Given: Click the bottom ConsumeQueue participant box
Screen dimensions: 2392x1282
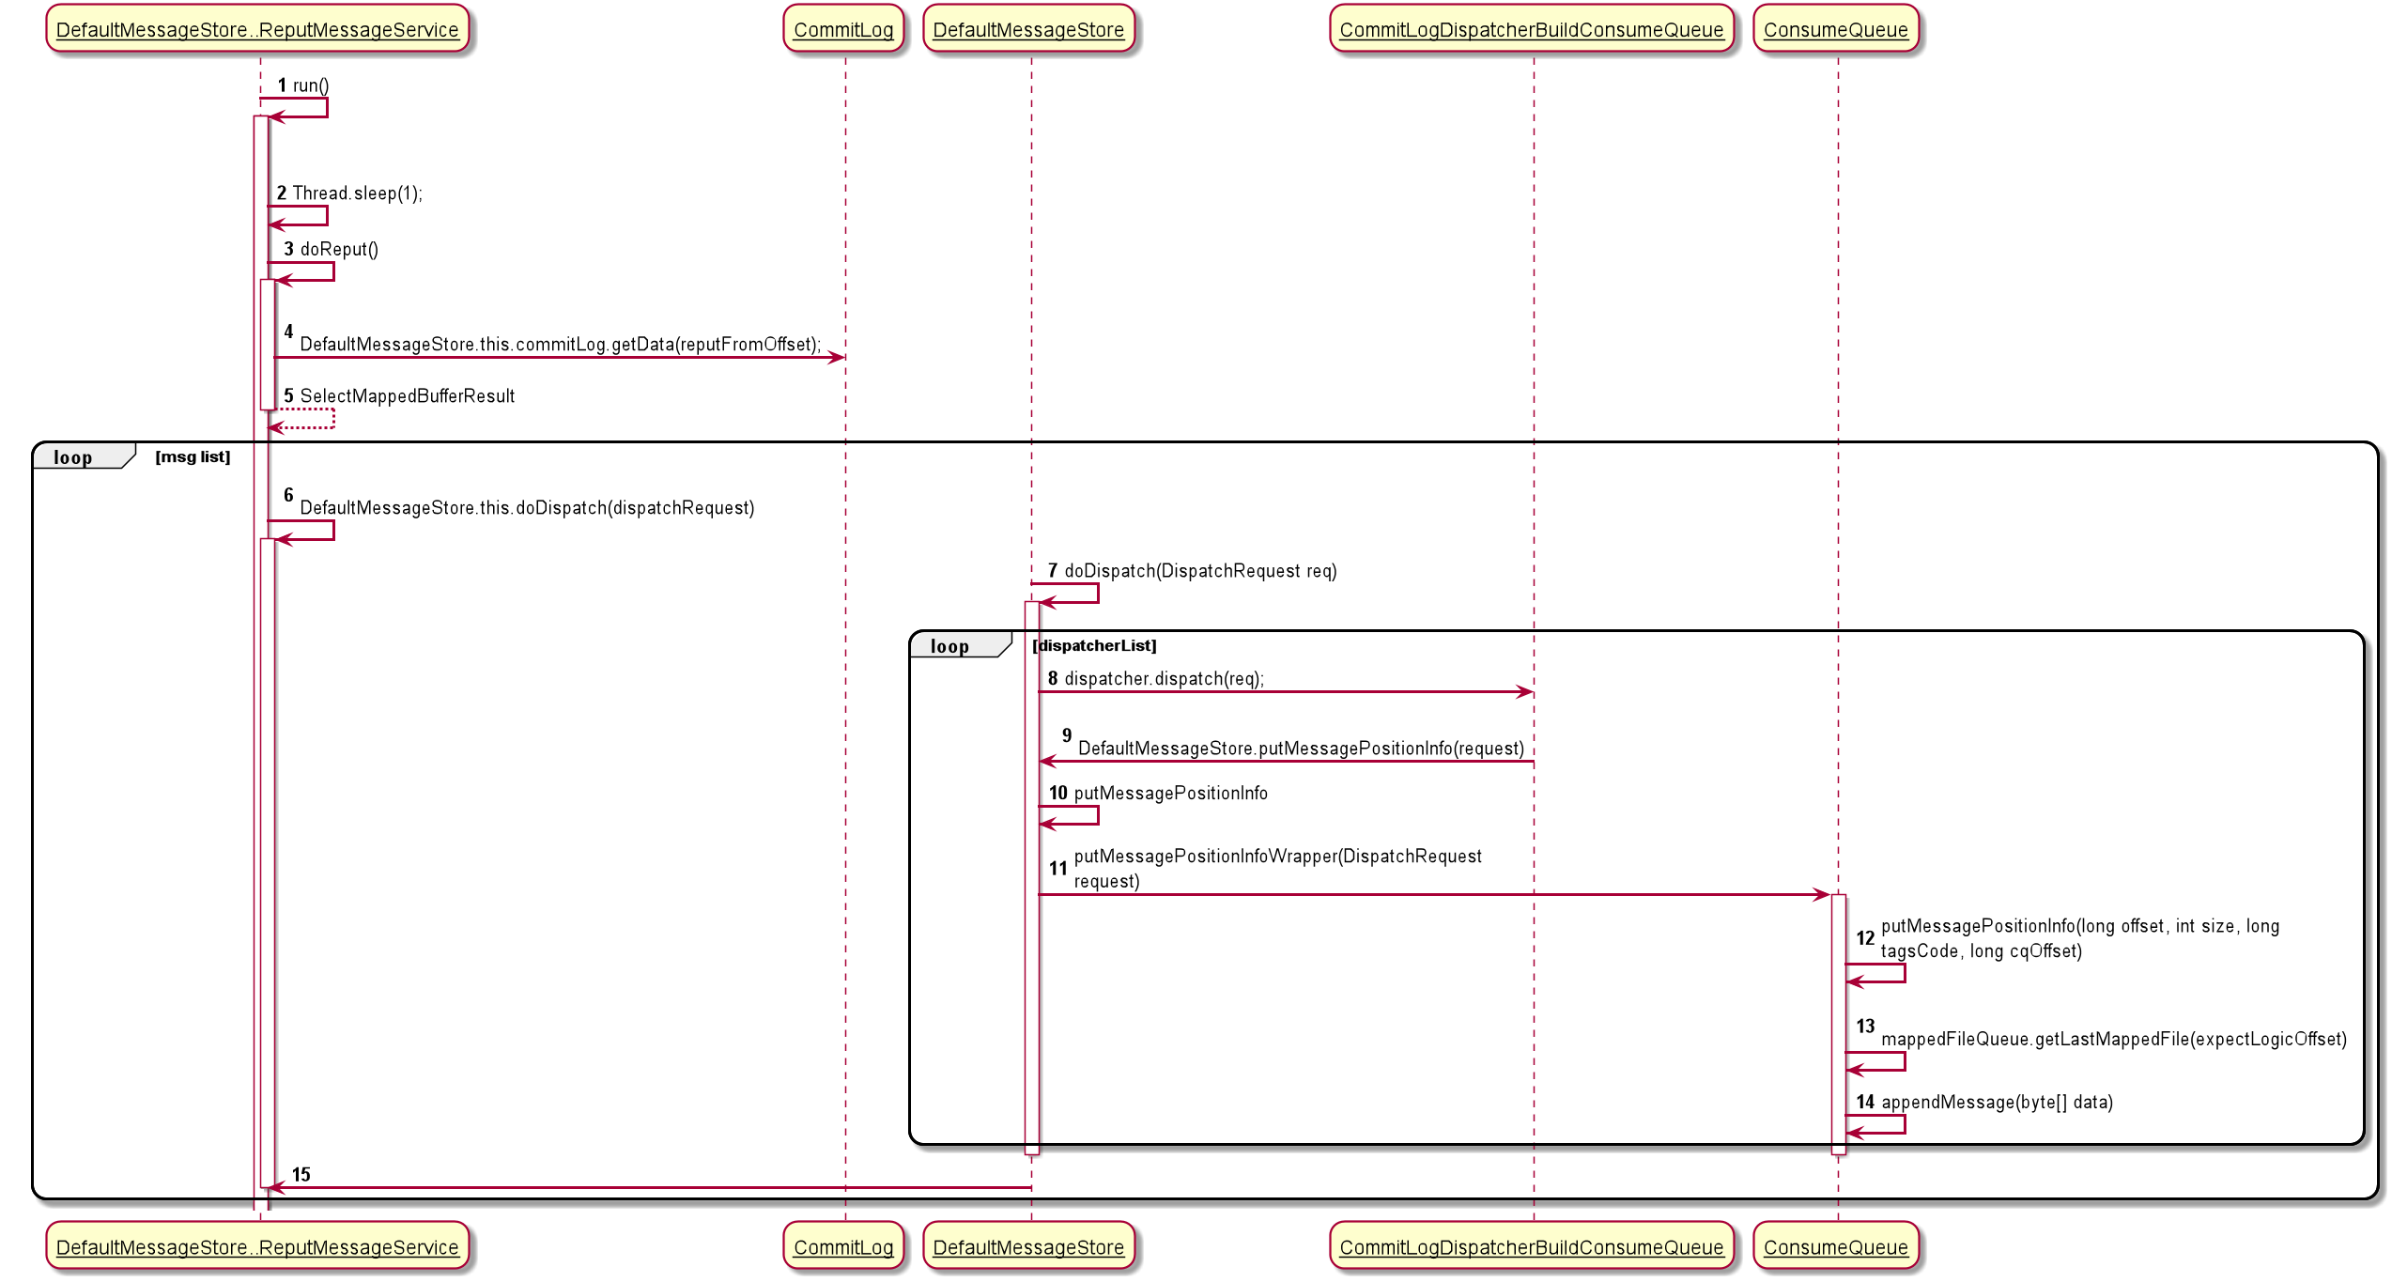Looking at the screenshot, I should pos(1835,1246).
